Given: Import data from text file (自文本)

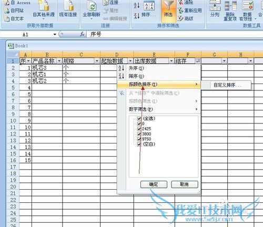Looking at the screenshot, I should 14,18.
